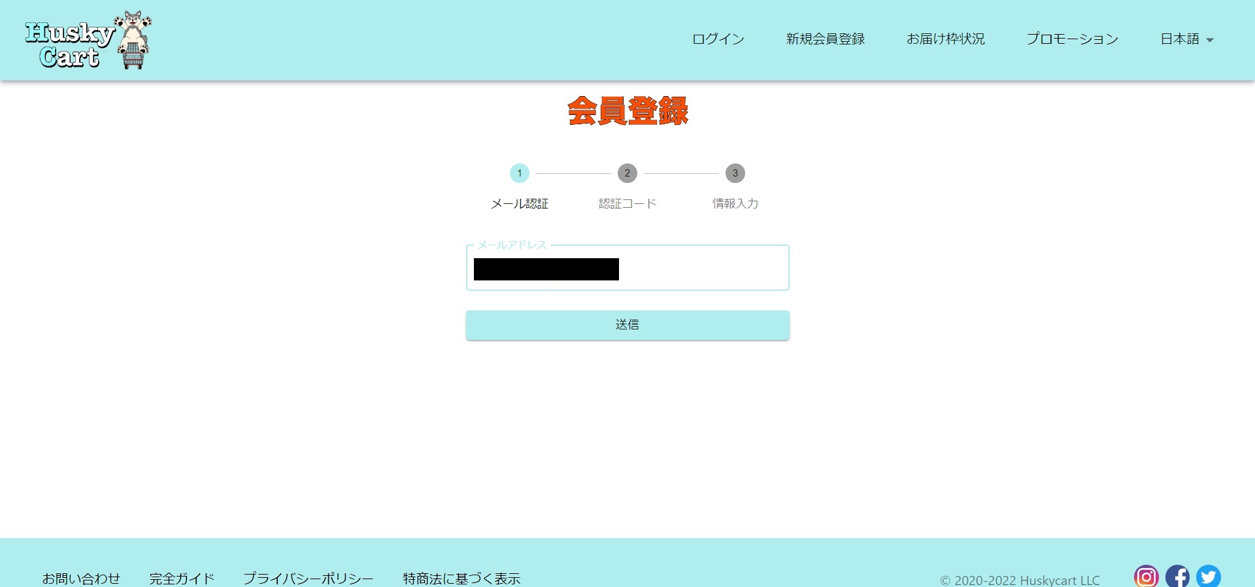Click the © 2020-2022 Huskycart LLC text
1255x587 pixels.
point(1020,580)
